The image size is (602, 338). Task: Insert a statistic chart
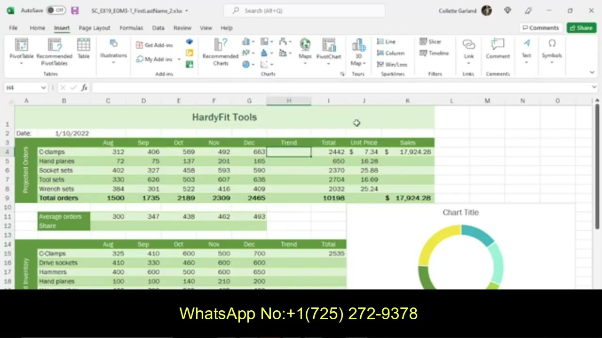click(x=266, y=53)
